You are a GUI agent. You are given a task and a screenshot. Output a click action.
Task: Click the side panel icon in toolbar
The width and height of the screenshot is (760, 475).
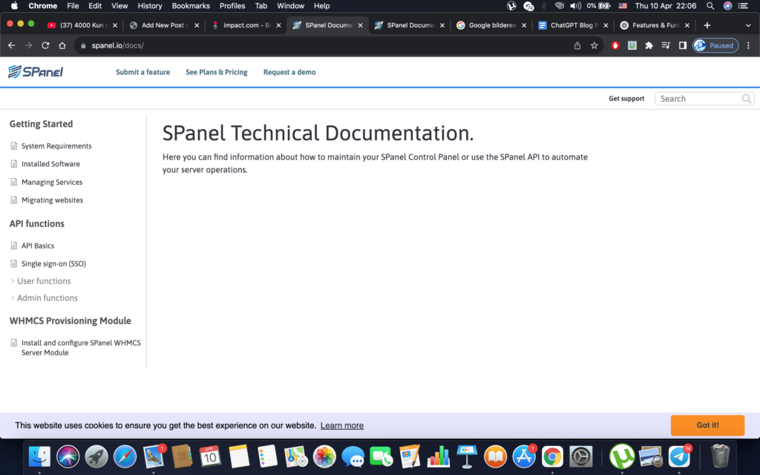click(x=683, y=45)
